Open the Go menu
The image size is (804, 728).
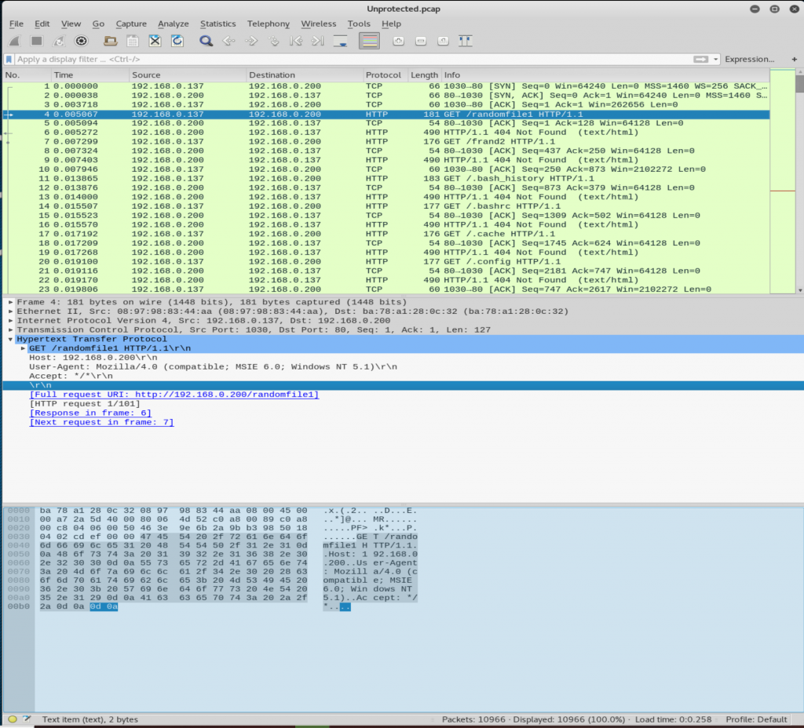coord(98,24)
